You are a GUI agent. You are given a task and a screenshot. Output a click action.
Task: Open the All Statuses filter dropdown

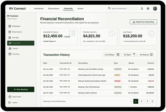[146, 55]
